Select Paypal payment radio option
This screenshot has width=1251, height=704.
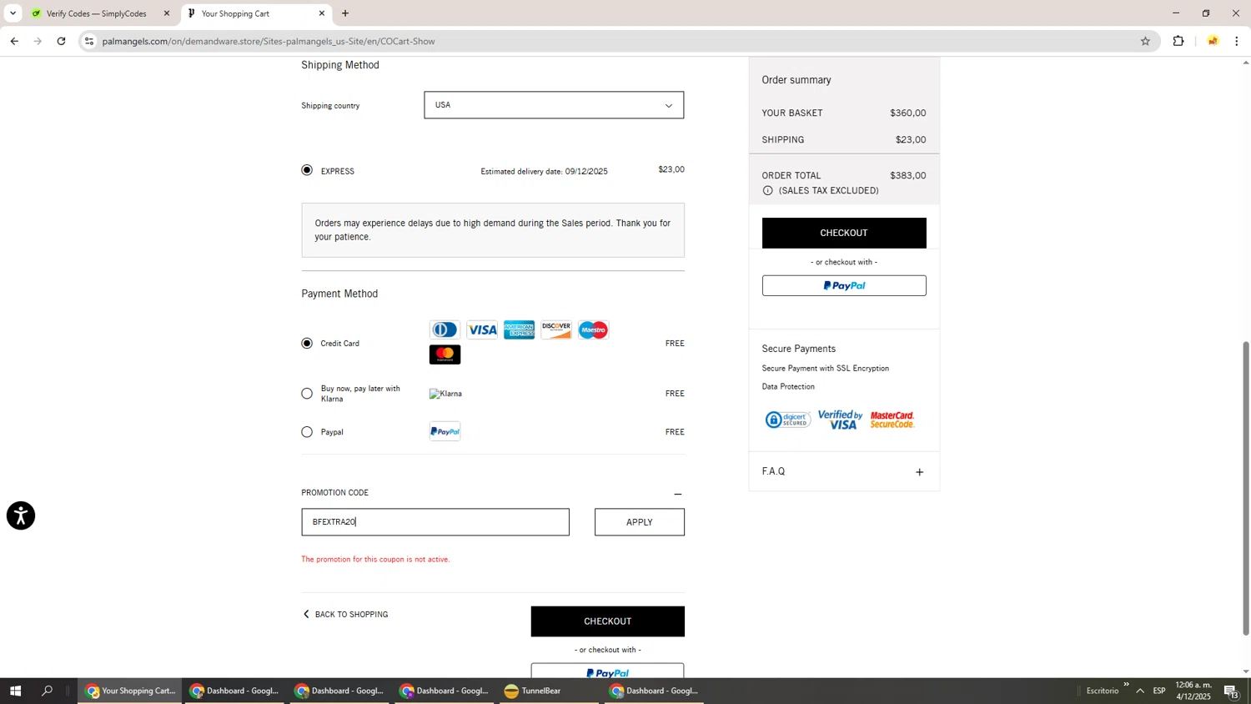click(x=307, y=432)
